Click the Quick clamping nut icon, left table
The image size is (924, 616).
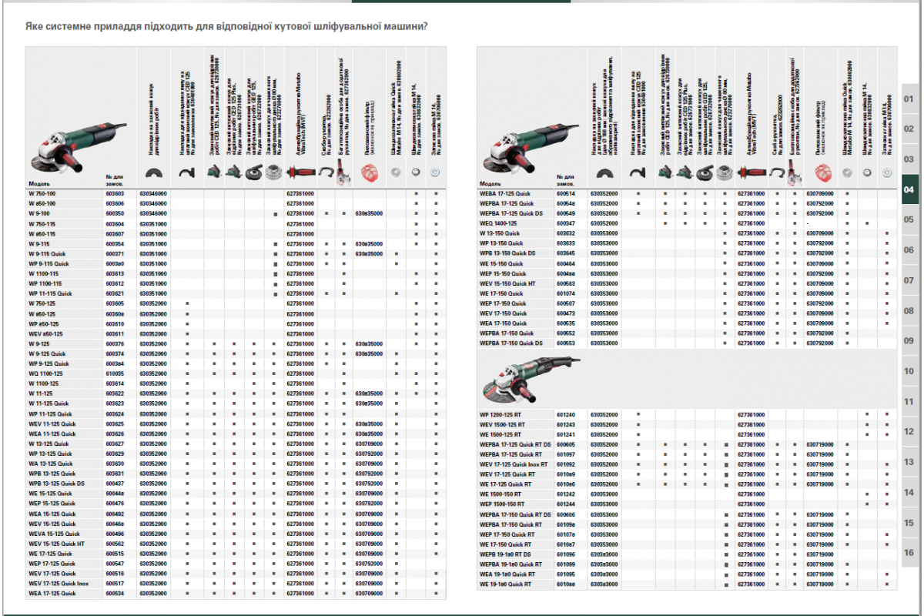pos(397,173)
